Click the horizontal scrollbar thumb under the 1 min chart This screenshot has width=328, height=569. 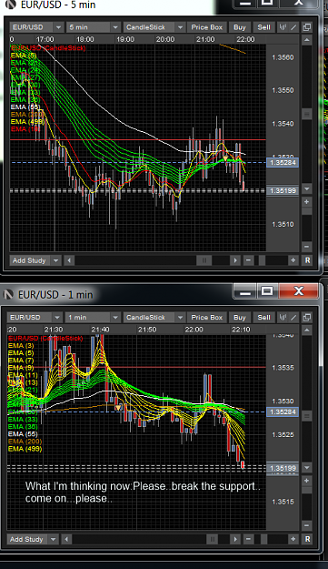[x=212, y=539]
